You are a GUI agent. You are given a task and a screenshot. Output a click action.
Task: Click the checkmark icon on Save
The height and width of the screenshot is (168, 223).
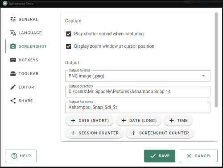click(x=153, y=156)
